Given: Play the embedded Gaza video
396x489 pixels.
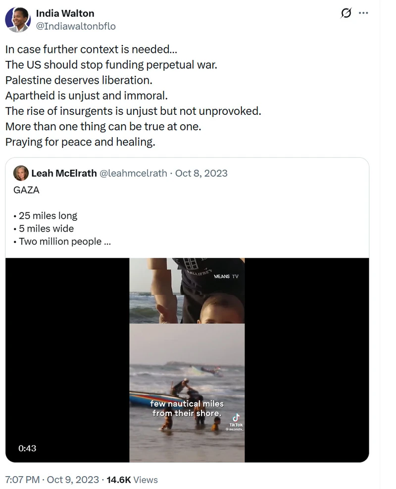Looking at the screenshot, I should (x=187, y=360).
